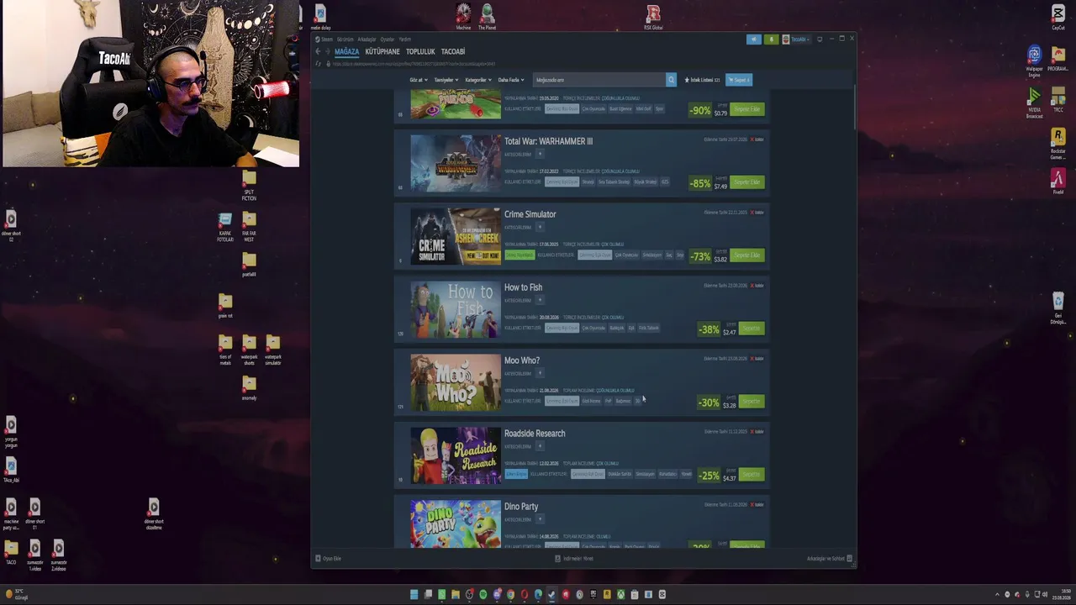
Task: Remove Crime Simulator from the wishlist
Action: point(757,213)
